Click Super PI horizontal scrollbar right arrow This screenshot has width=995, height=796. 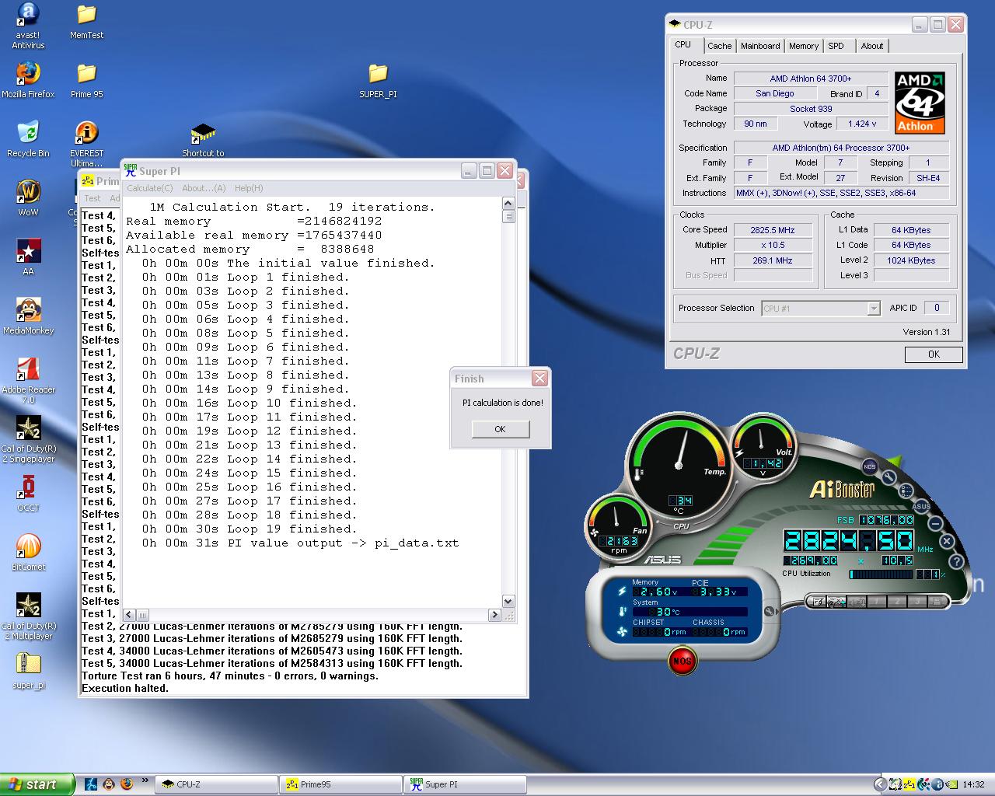494,615
